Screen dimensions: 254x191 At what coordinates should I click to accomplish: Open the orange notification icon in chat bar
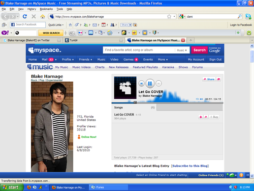(x=241, y=175)
